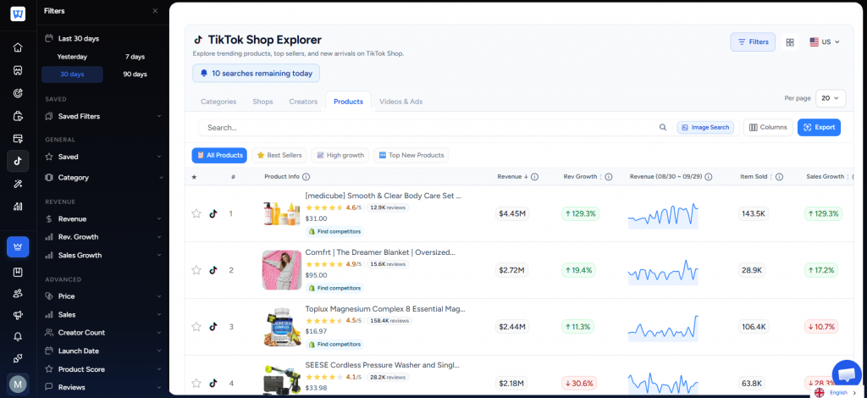
Task: Open English language selector
Action: 835,392
